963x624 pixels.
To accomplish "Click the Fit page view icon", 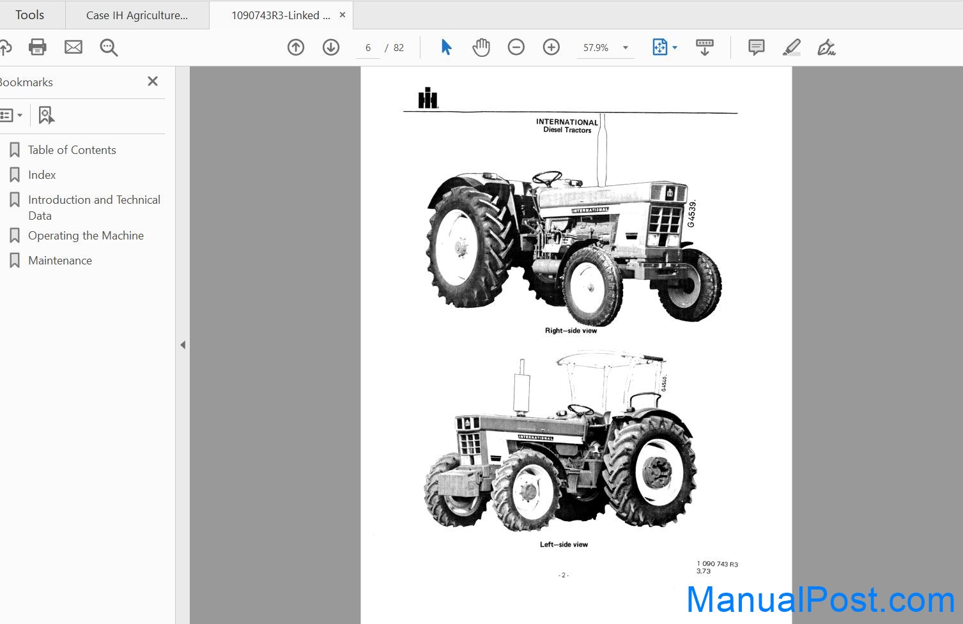I will [x=659, y=47].
